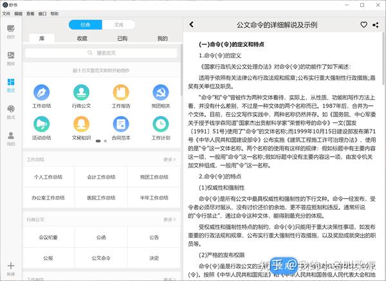The image size is (386, 281).
Task: Click the 行政公文 section header label
Action: click(35, 219)
